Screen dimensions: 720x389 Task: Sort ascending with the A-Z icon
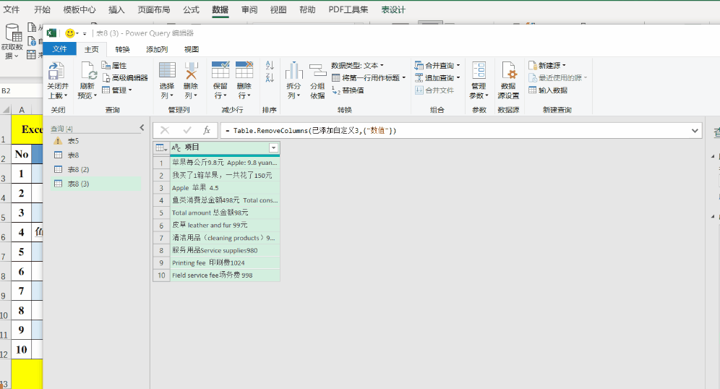point(270,66)
